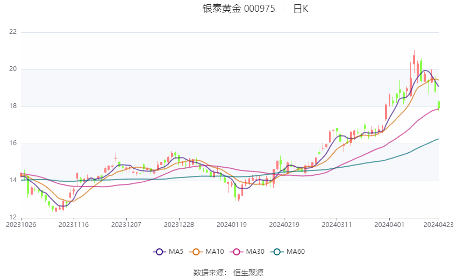This screenshot has width=457, height=278.
Task: Click the 20240423 x-axis date label
Action: click(x=439, y=225)
